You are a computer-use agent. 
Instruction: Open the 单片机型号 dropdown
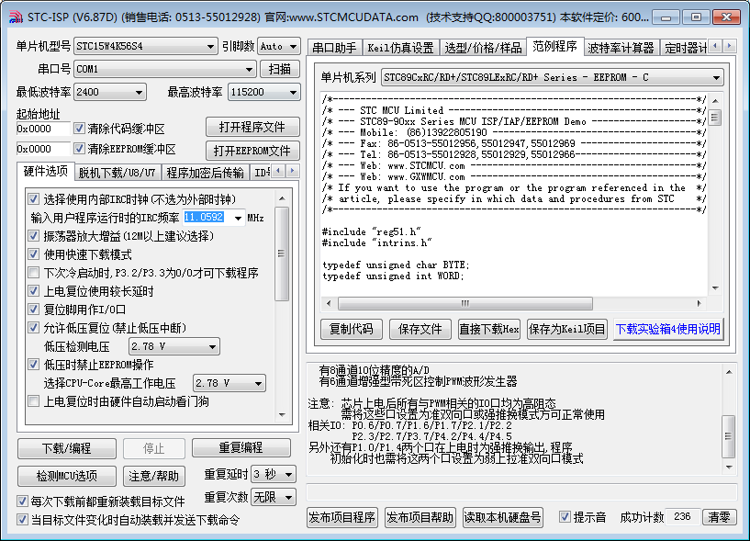(145, 46)
